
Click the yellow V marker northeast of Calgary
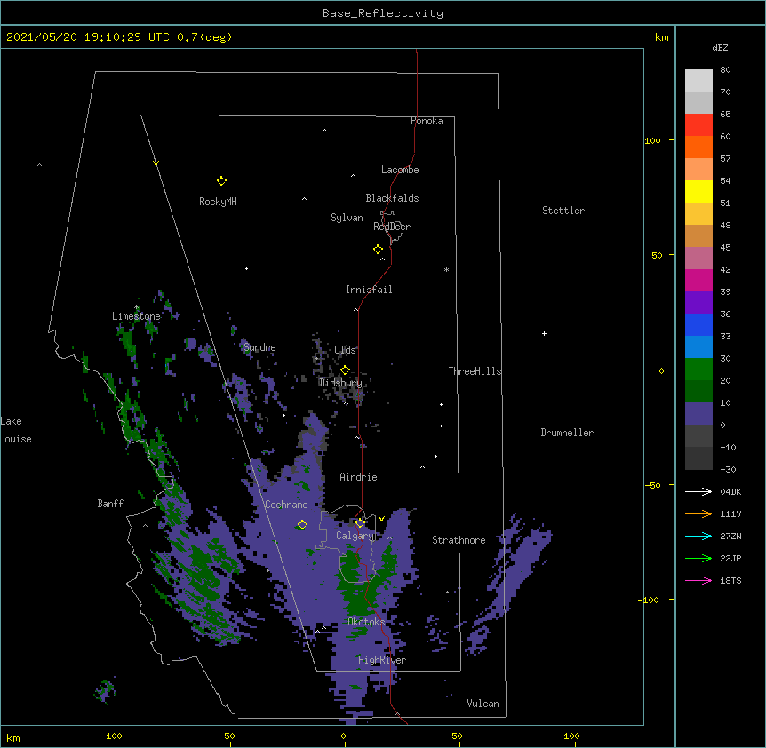tap(381, 519)
